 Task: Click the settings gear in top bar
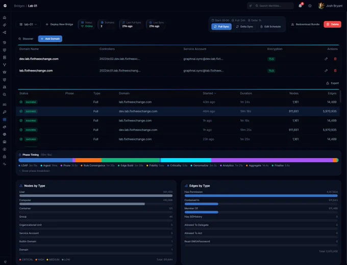click(310, 6)
